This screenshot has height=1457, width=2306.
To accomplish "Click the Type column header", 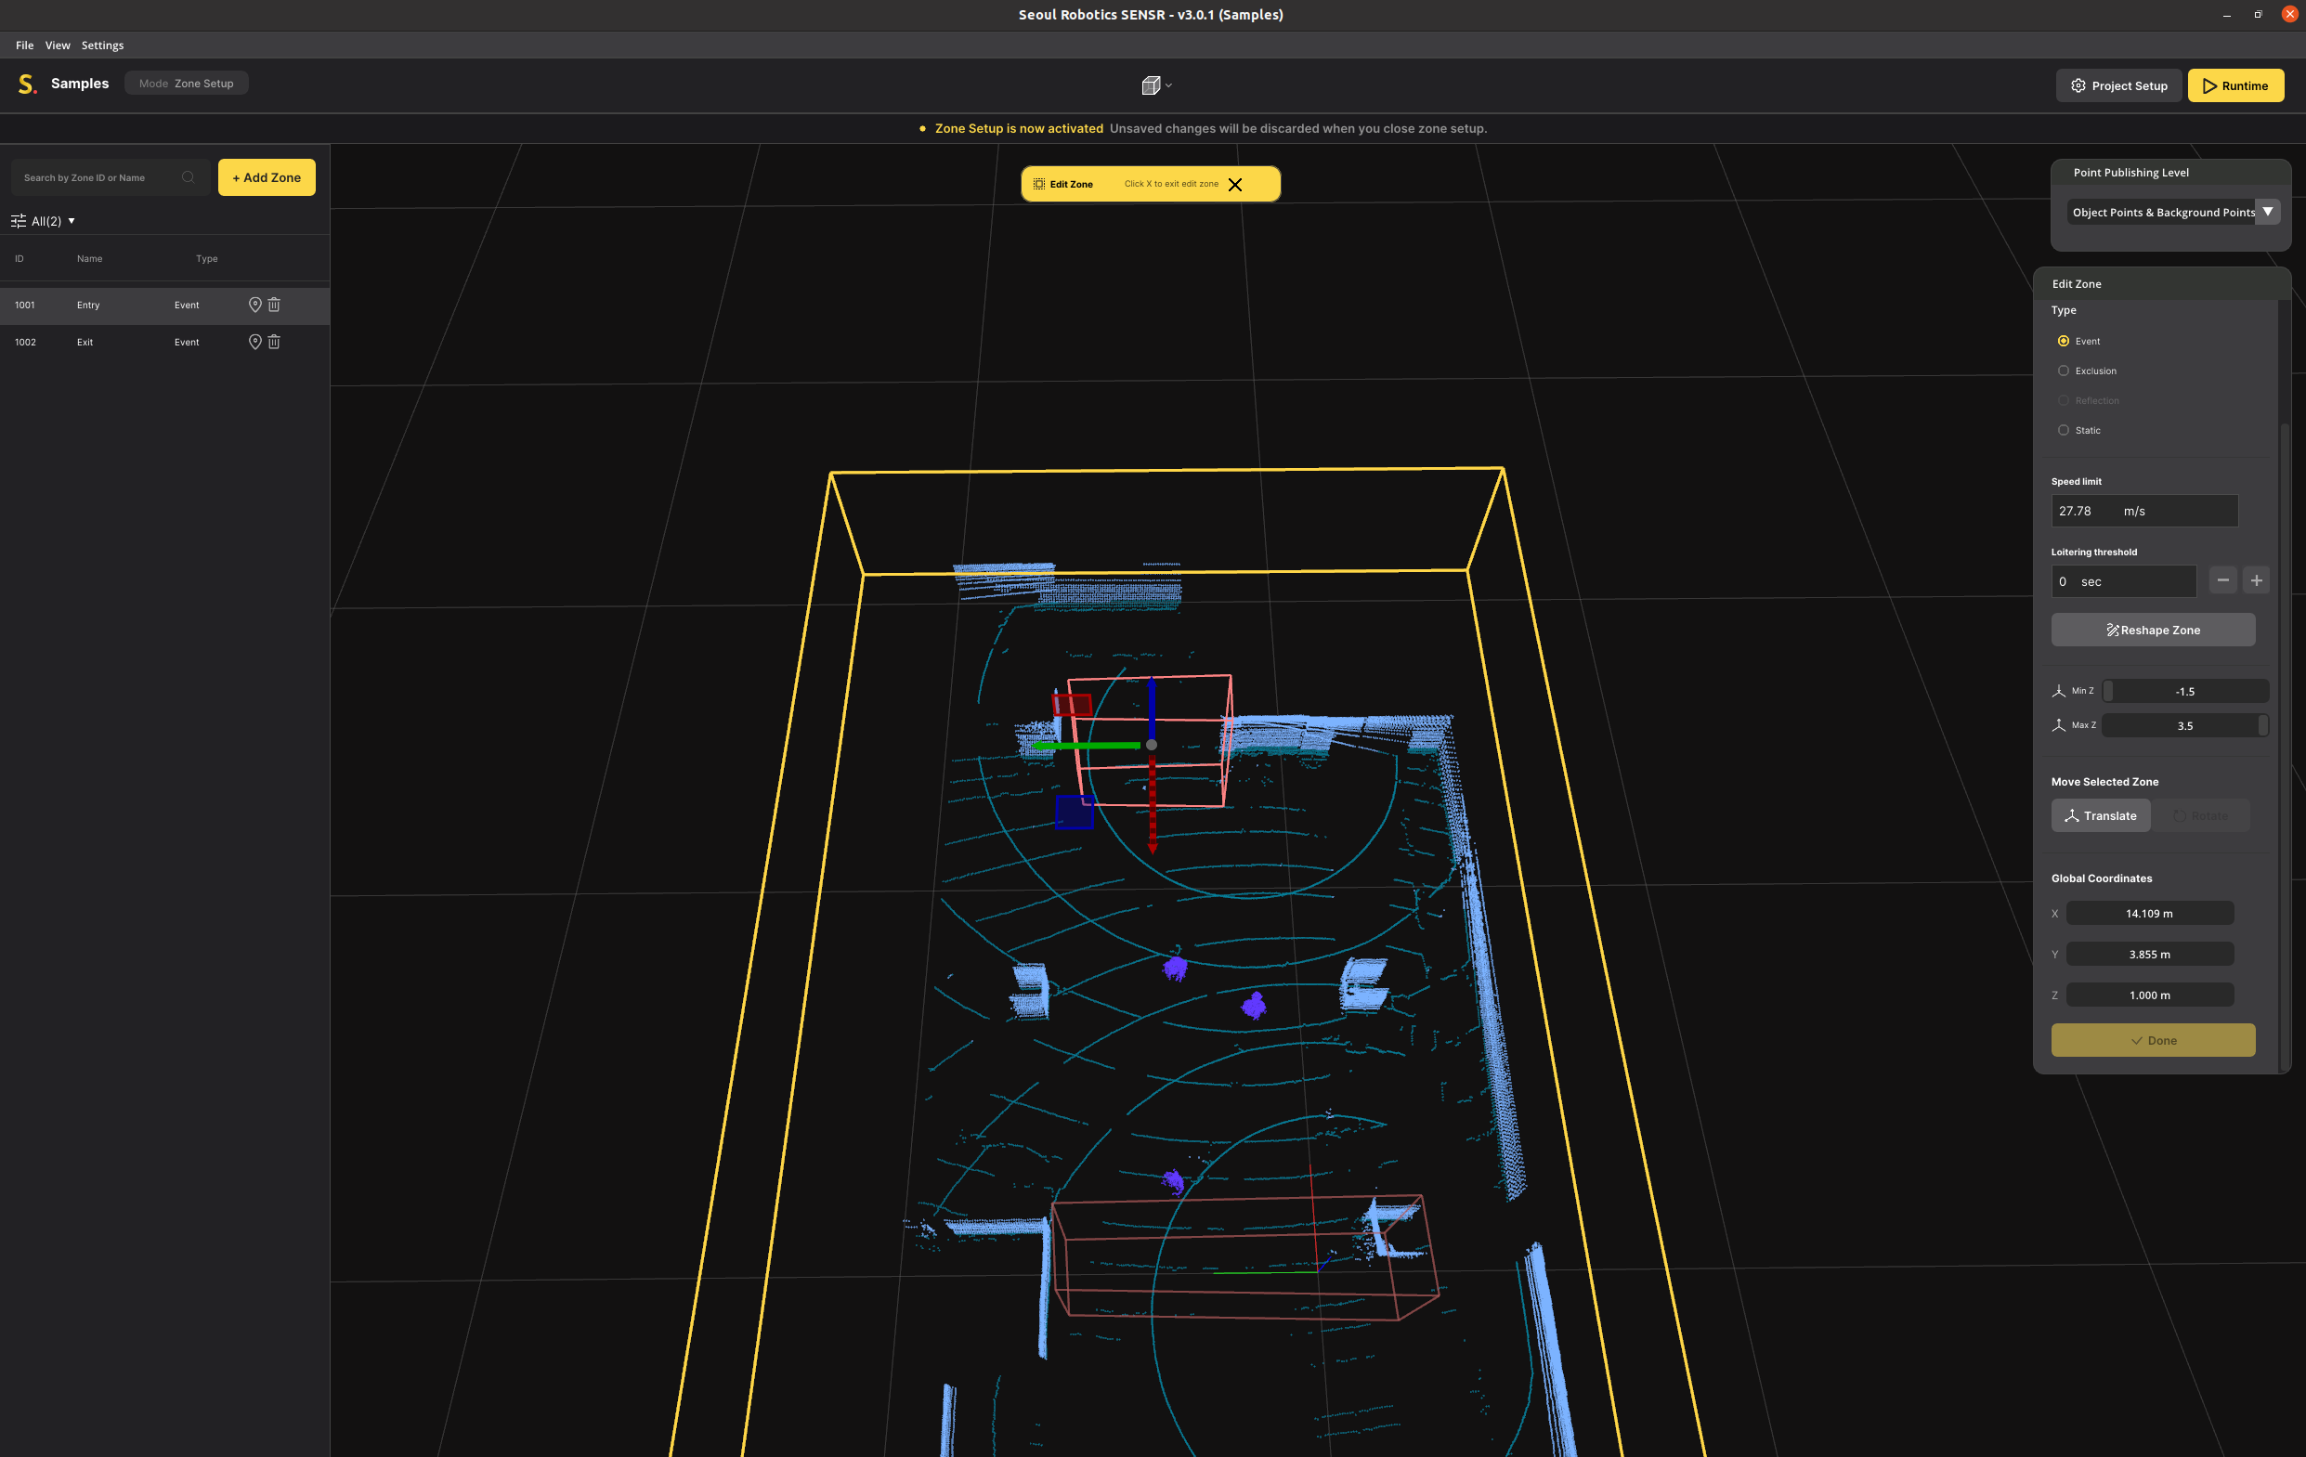I will pos(207,258).
